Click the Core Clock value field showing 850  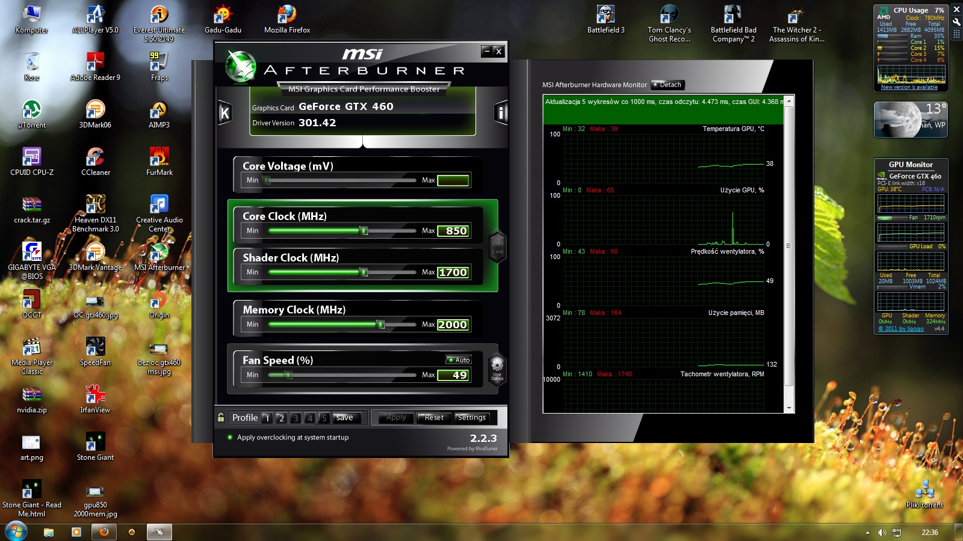(454, 231)
